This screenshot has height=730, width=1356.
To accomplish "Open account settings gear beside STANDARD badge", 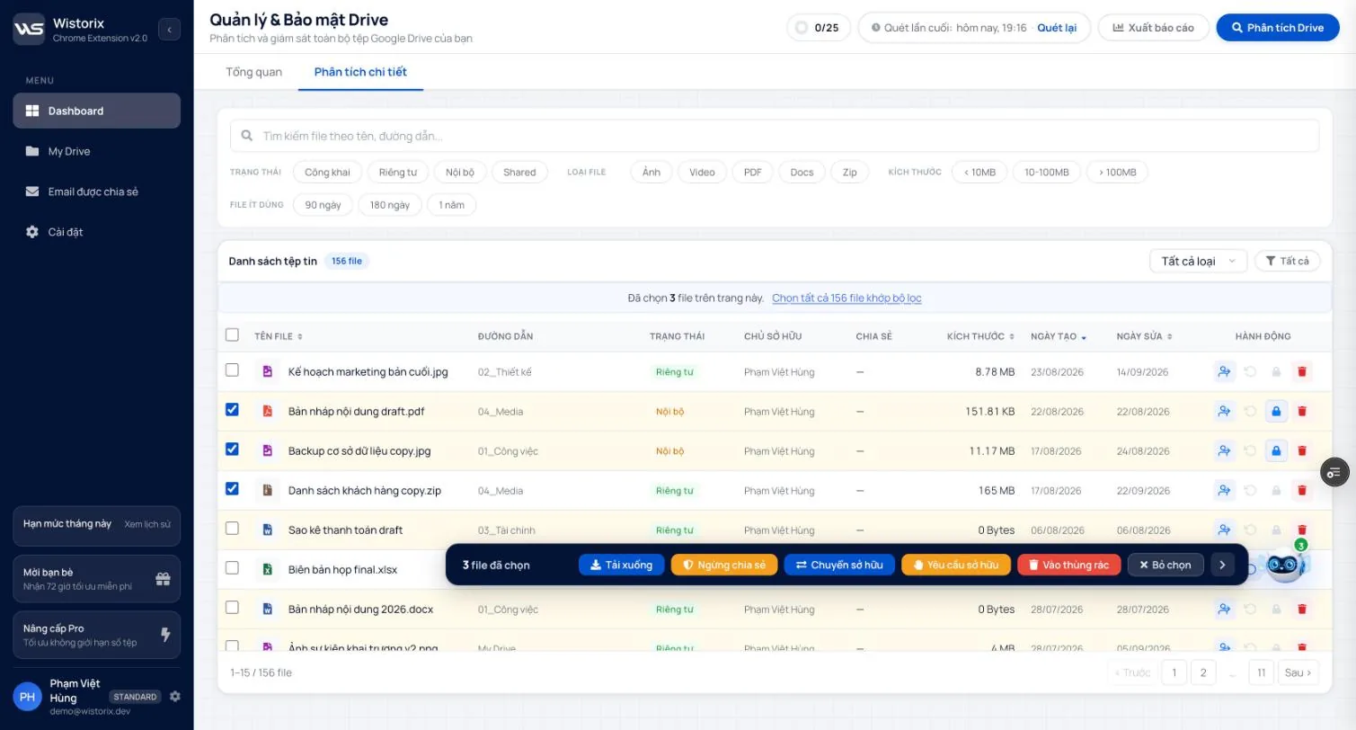I will tap(175, 697).
